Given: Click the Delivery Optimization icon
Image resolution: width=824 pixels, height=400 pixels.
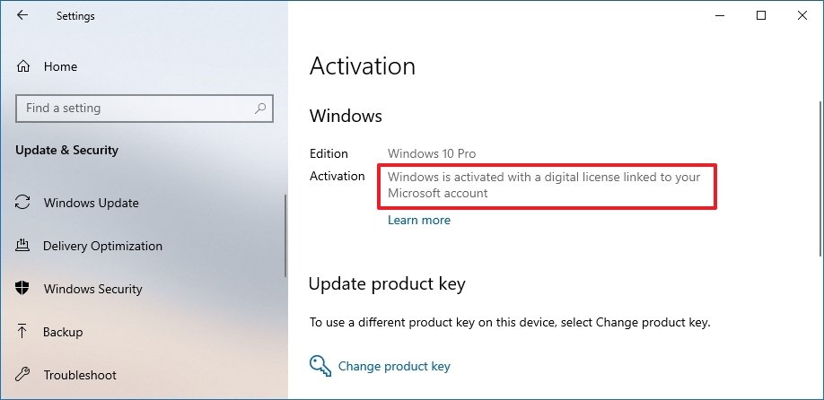Looking at the screenshot, I should [22, 246].
